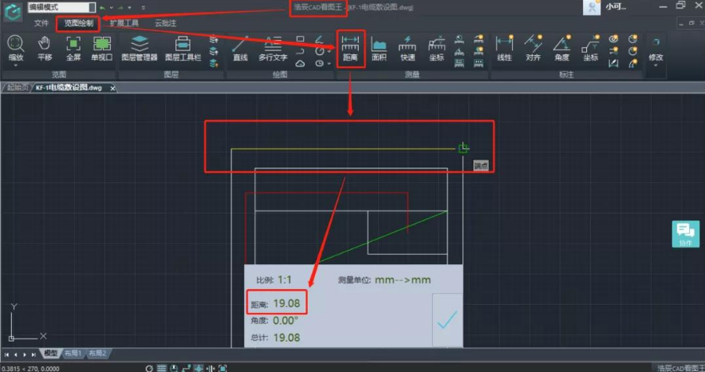Jump to first layout tab arrow
Screen dimensions: 705x372
pyautogui.click(x=6, y=354)
